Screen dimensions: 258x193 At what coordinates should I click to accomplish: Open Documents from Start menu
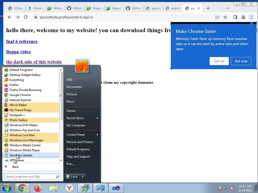point(74,87)
